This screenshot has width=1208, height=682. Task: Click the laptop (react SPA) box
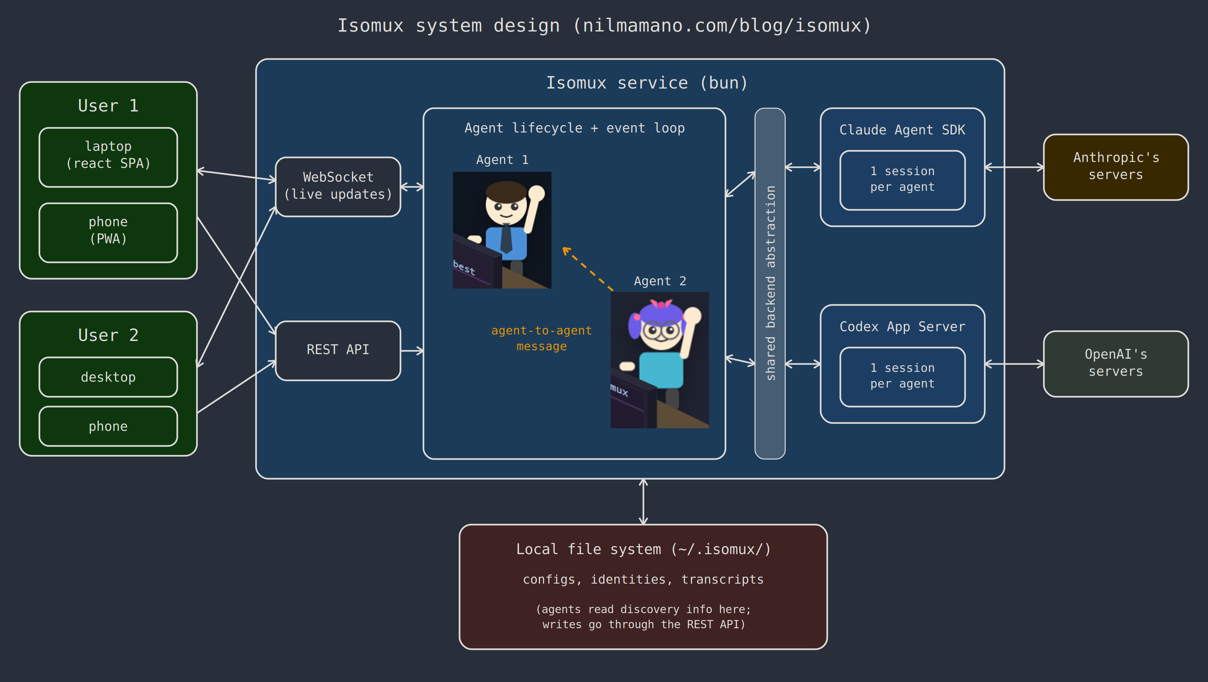(108, 157)
